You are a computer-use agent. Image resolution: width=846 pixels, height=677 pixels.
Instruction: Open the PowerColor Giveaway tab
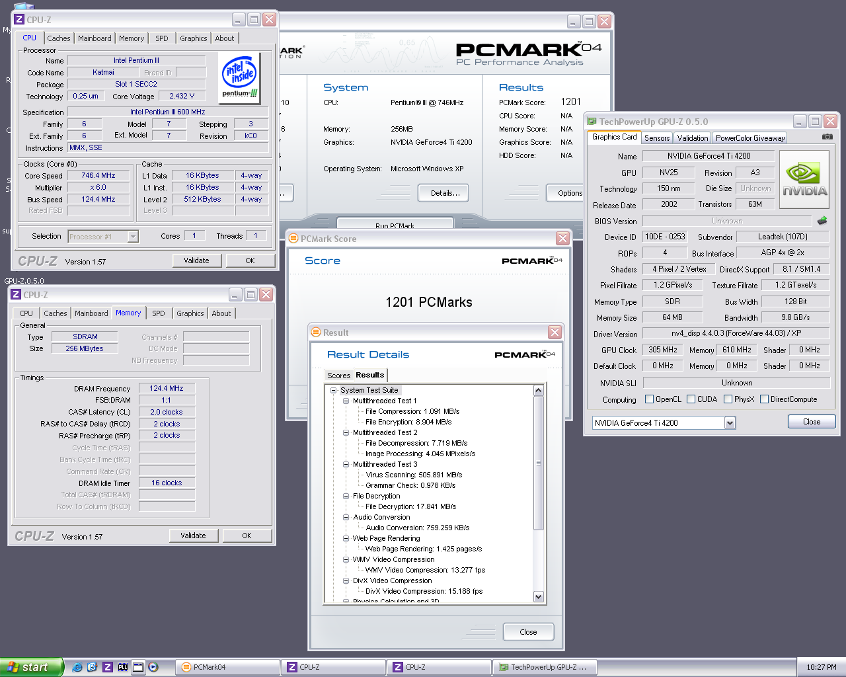[x=750, y=138]
